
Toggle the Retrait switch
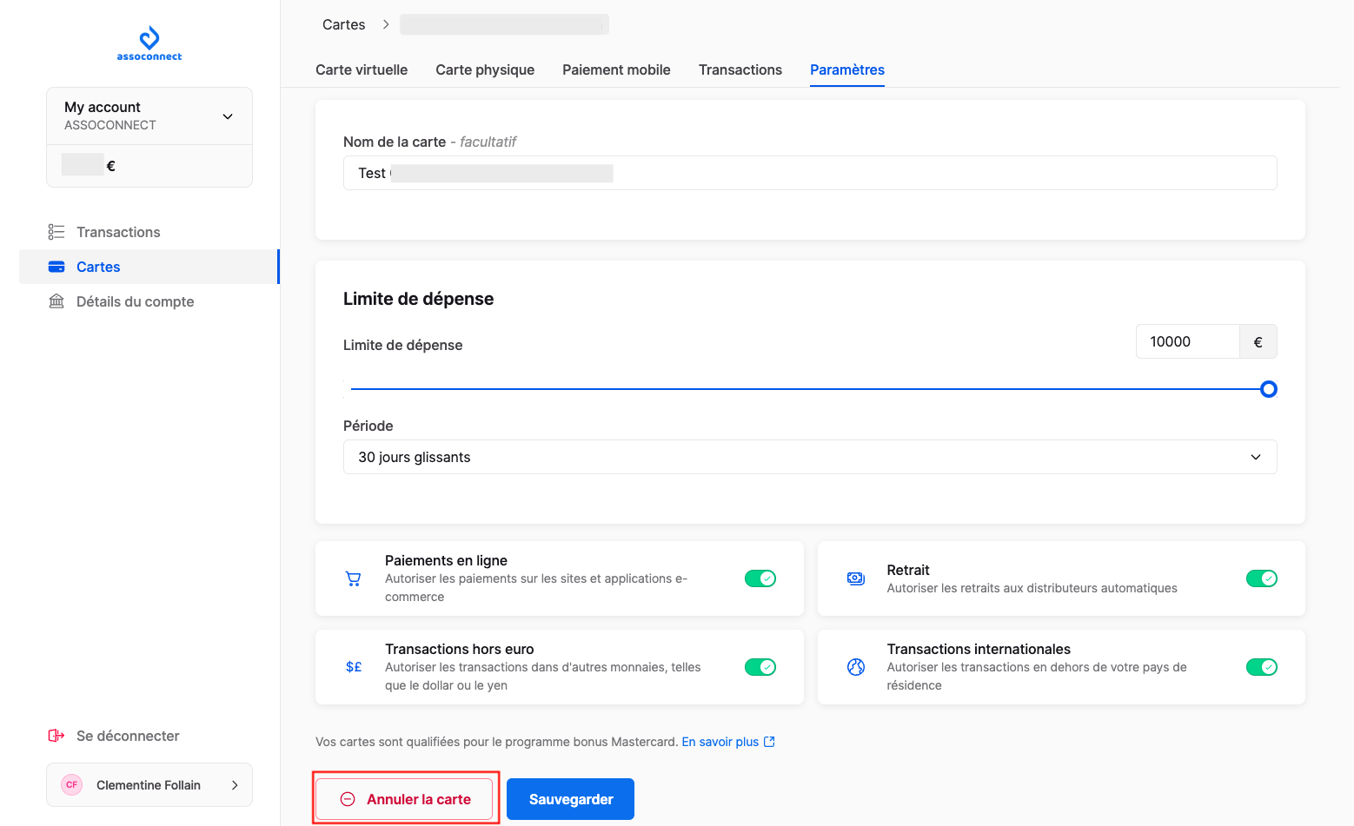(x=1262, y=578)
